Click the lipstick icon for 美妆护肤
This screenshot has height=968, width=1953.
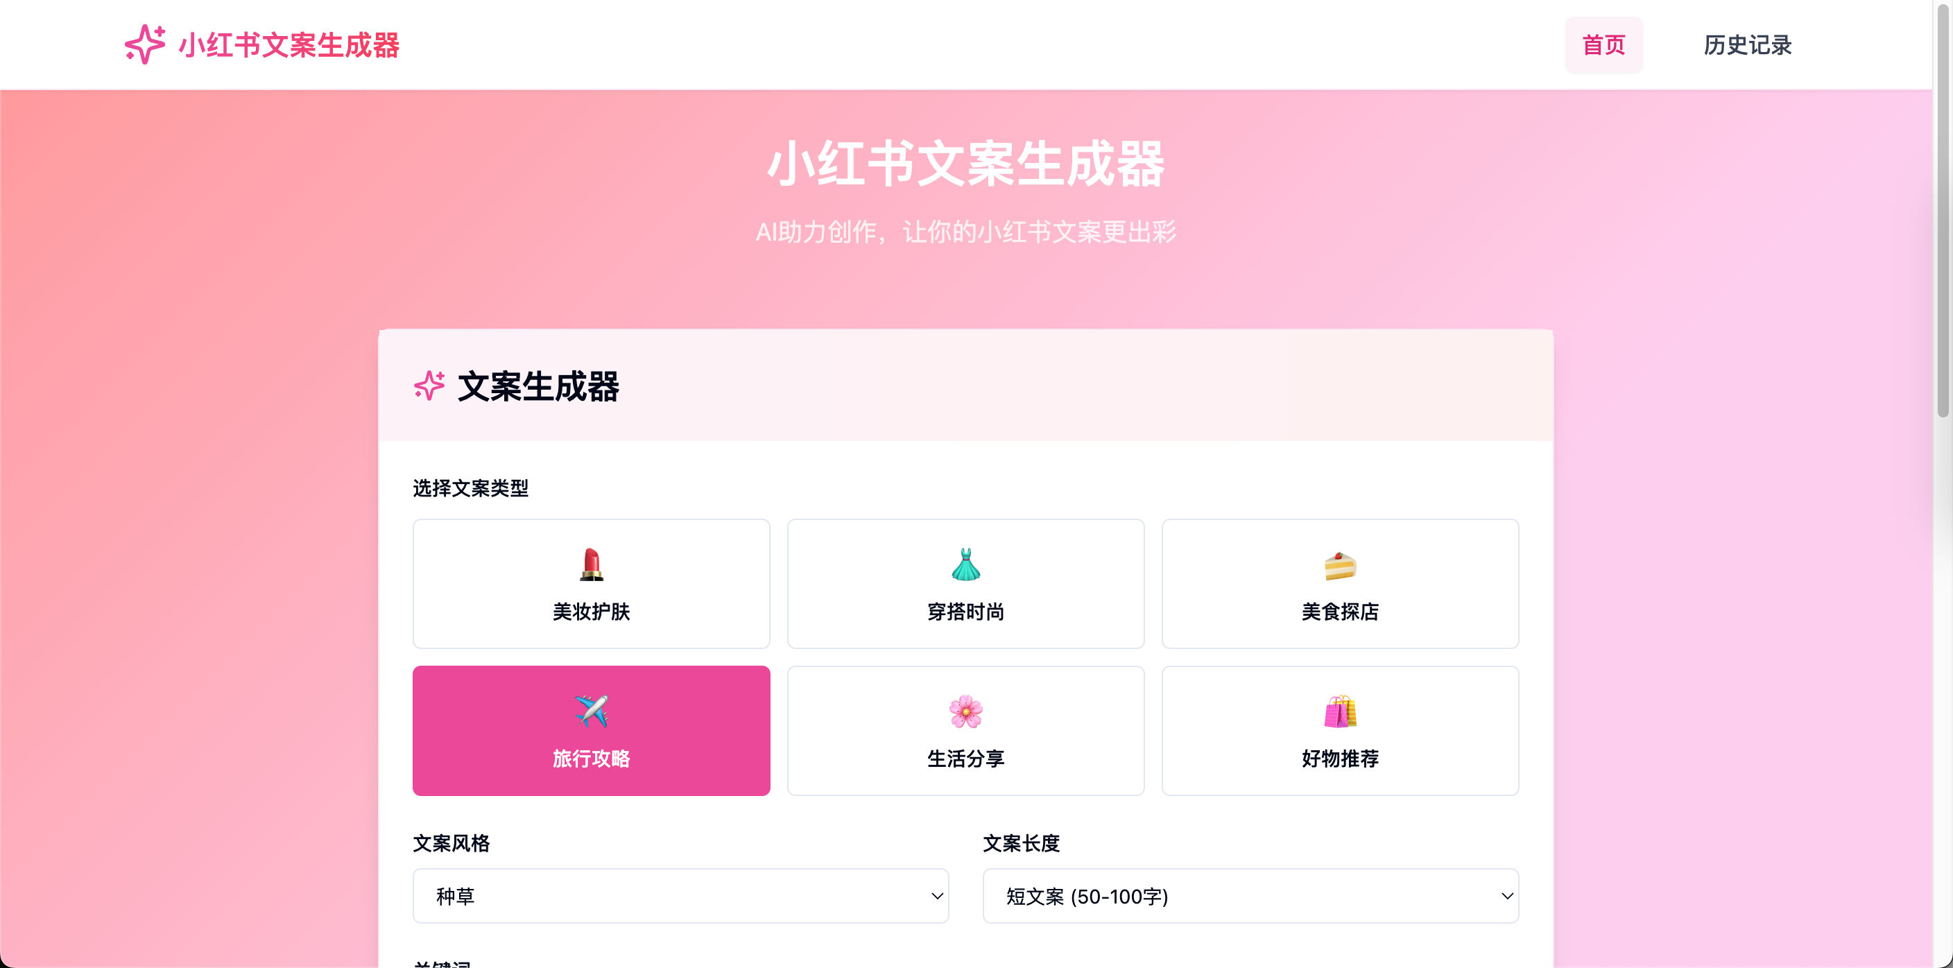click(591, 564)
